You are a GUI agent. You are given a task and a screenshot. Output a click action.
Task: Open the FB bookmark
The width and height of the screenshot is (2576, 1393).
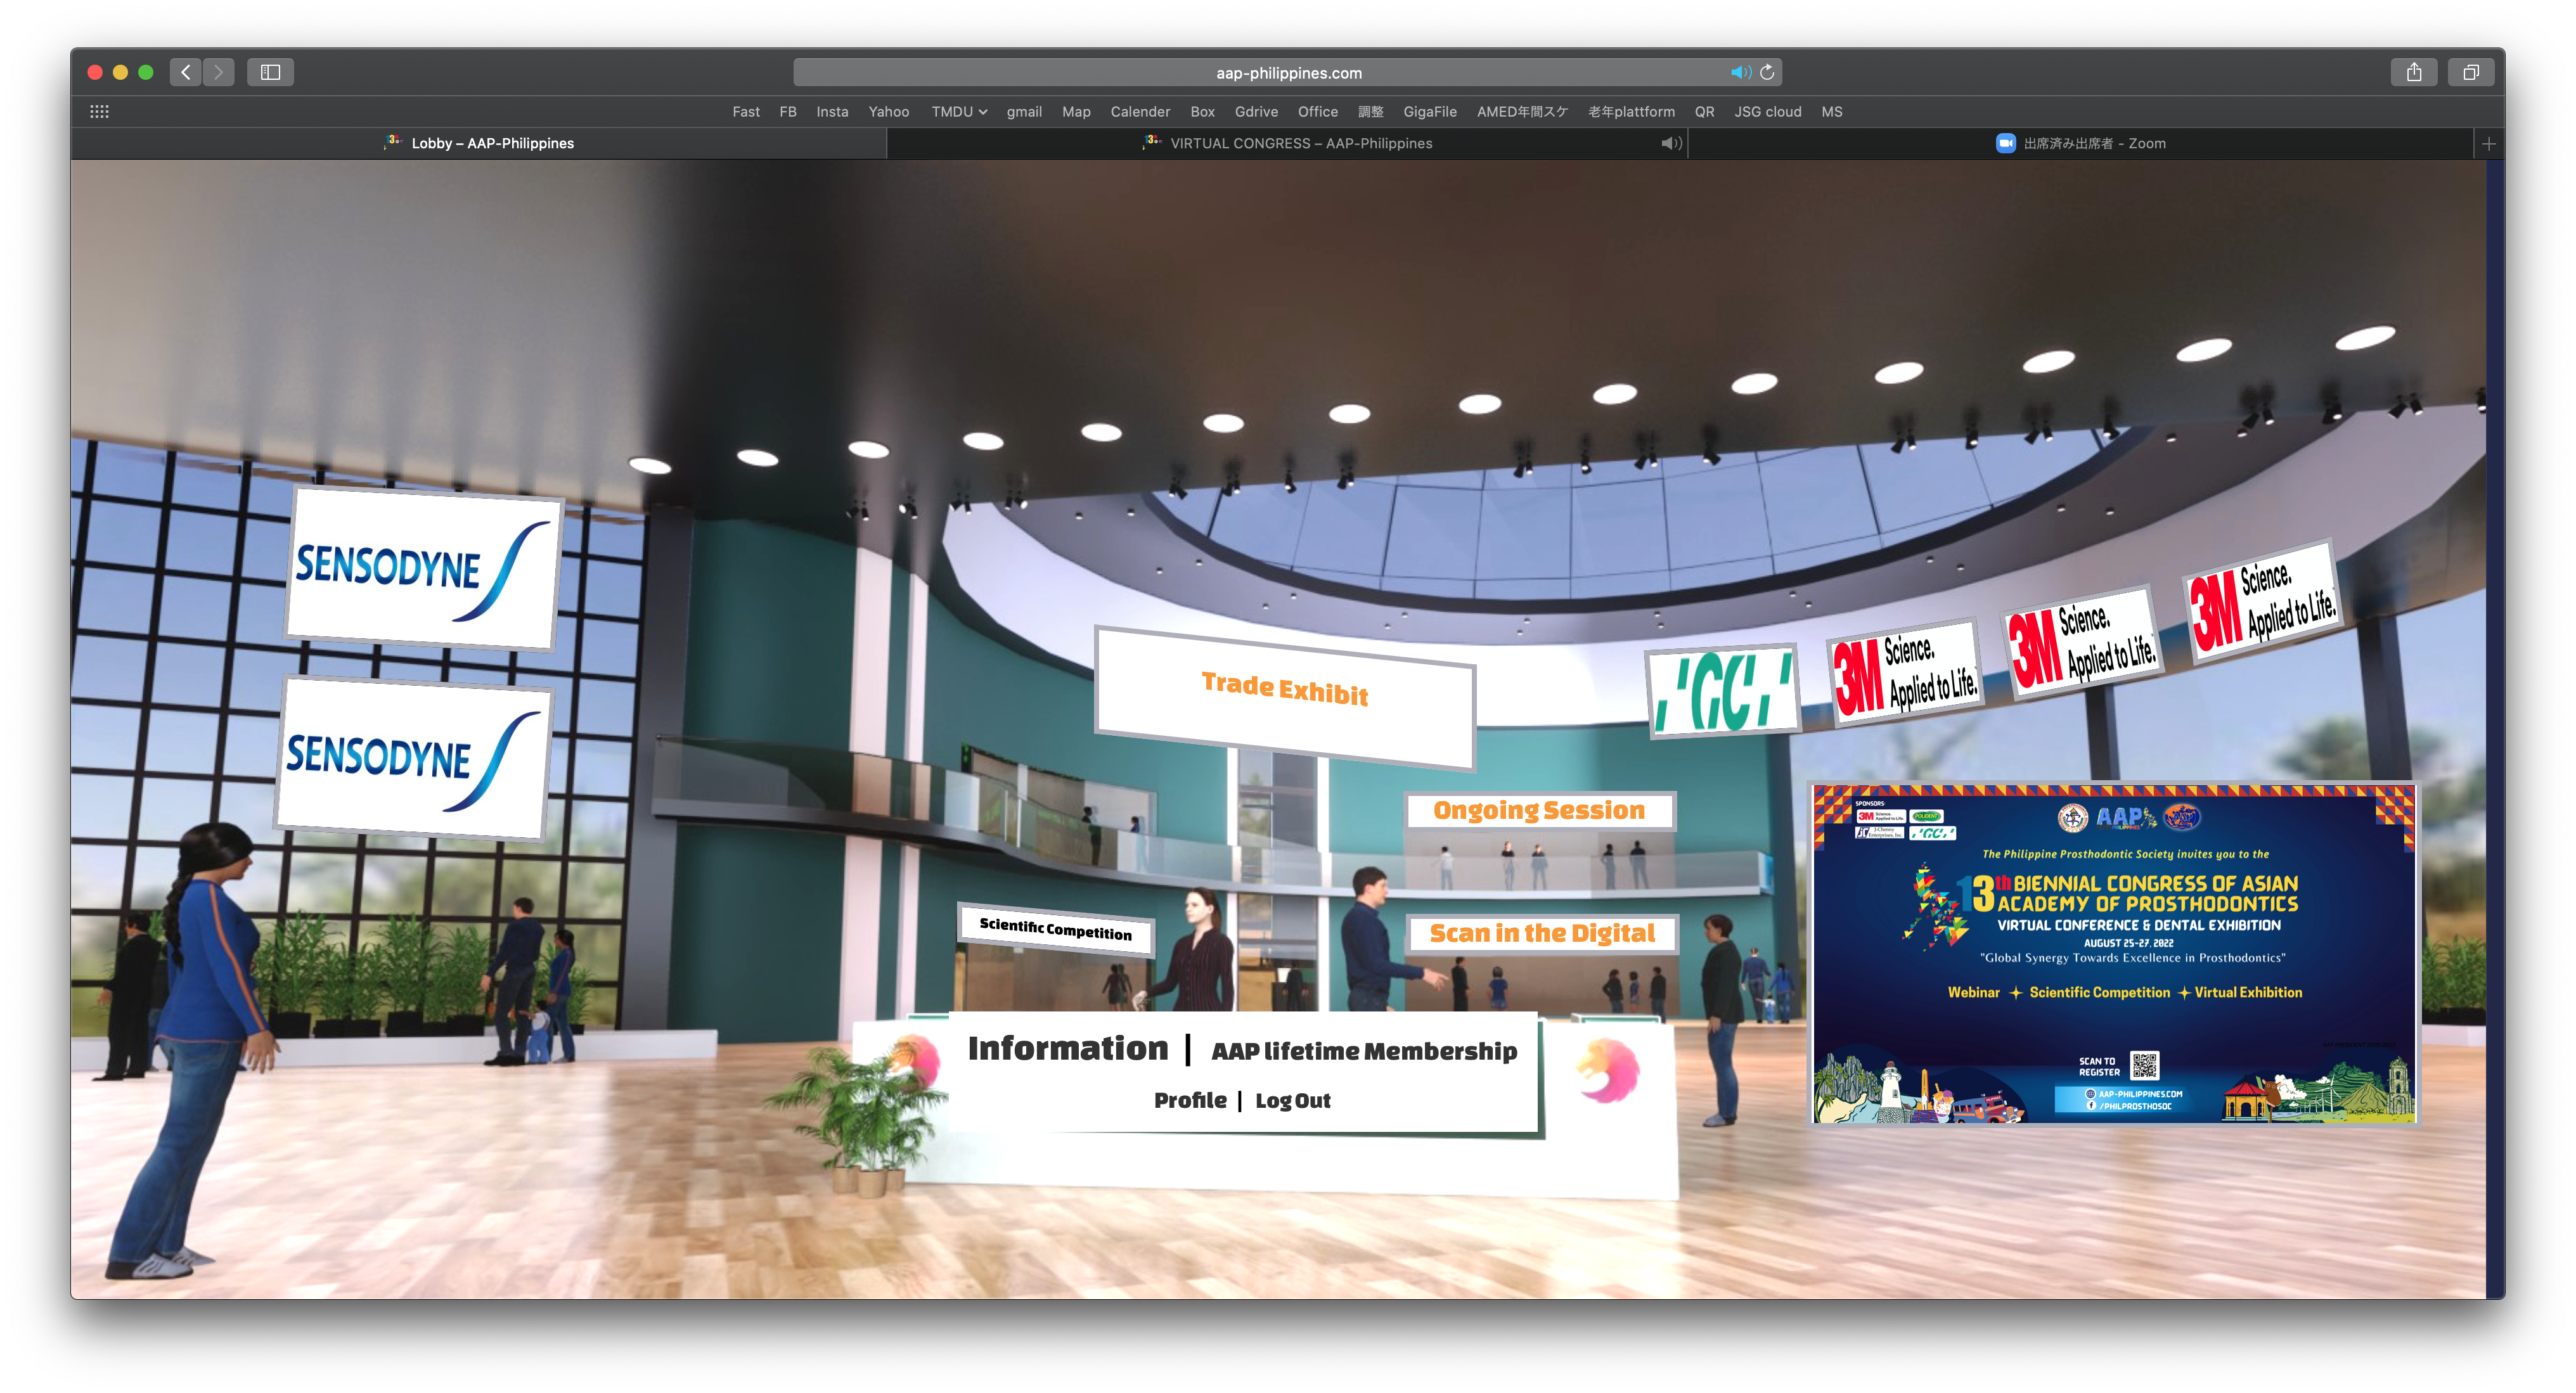tap(788, 112)
